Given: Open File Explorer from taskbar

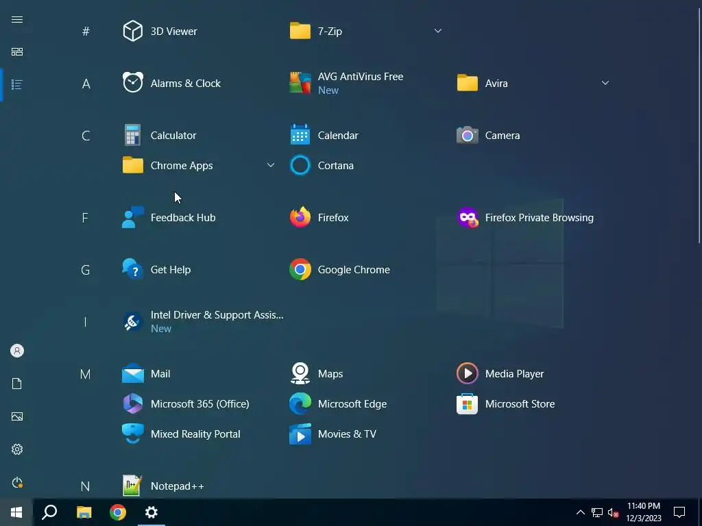Looking at the screenshot, I should click(84, 512).
